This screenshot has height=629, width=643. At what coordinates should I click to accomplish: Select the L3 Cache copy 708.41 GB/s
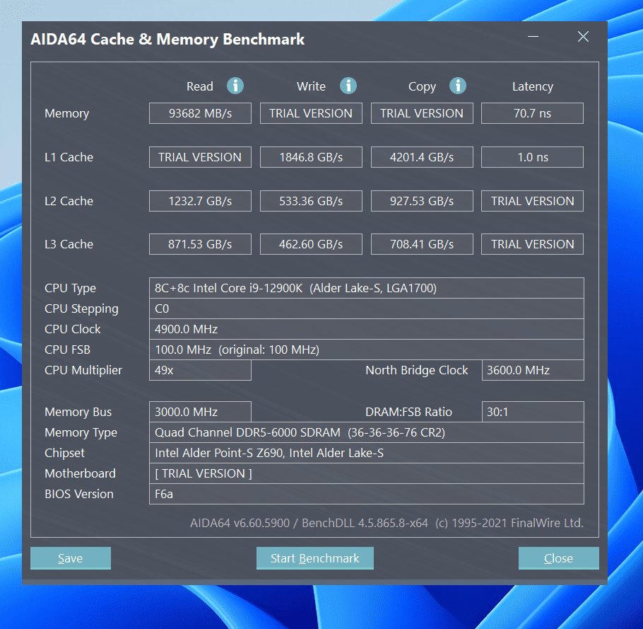pyautogui.click(x=422, y=244)
